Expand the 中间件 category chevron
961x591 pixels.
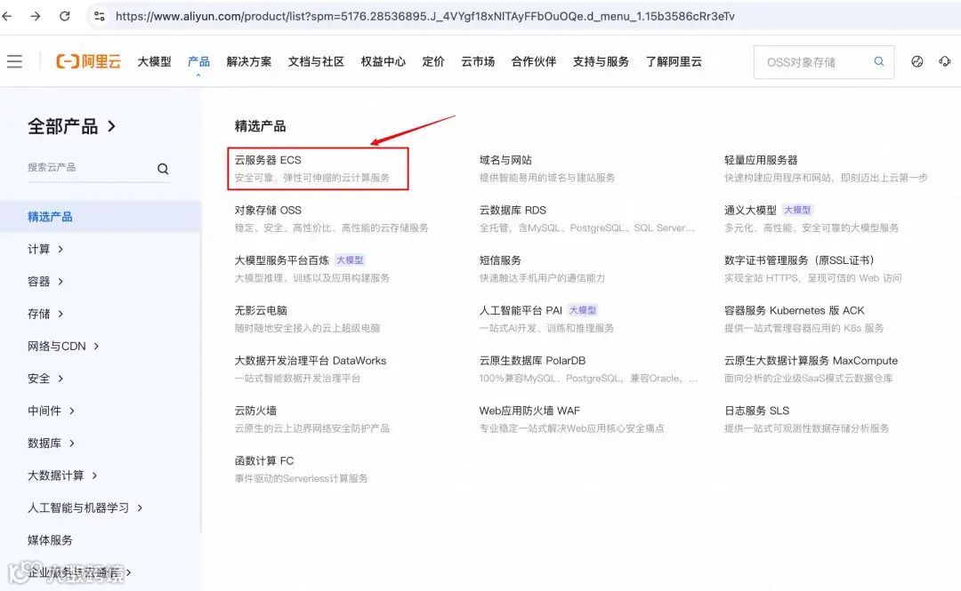click(72, 411)
